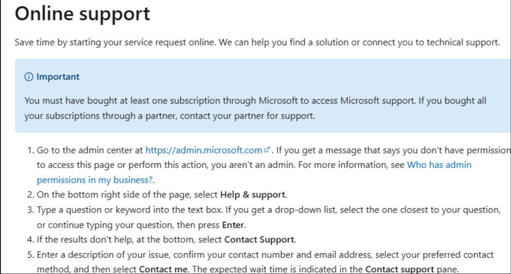Viewport: 511px width, 274px height.
Task: Click the external link icon after admin.microsoft.com
Action: [266, 150]
